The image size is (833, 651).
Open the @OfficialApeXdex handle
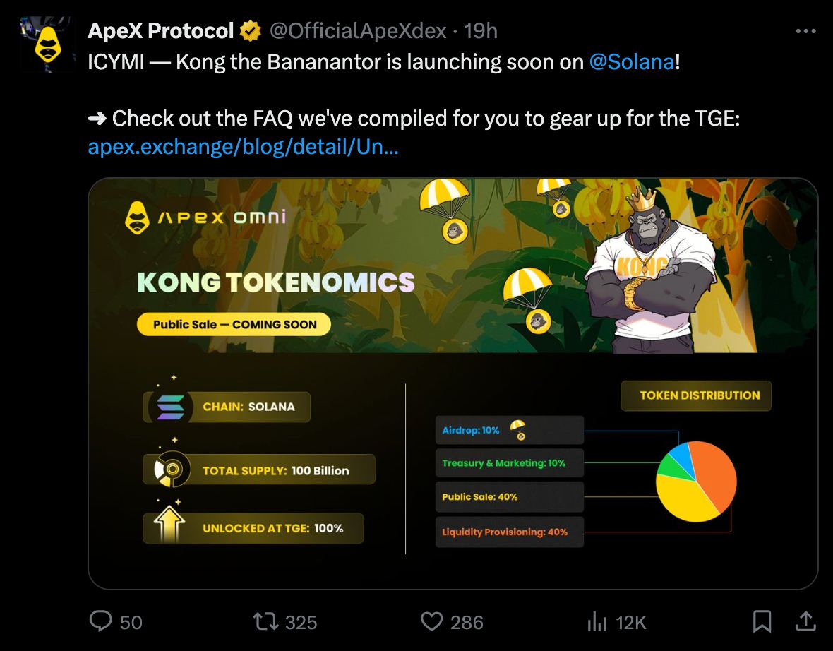(358, 31)
